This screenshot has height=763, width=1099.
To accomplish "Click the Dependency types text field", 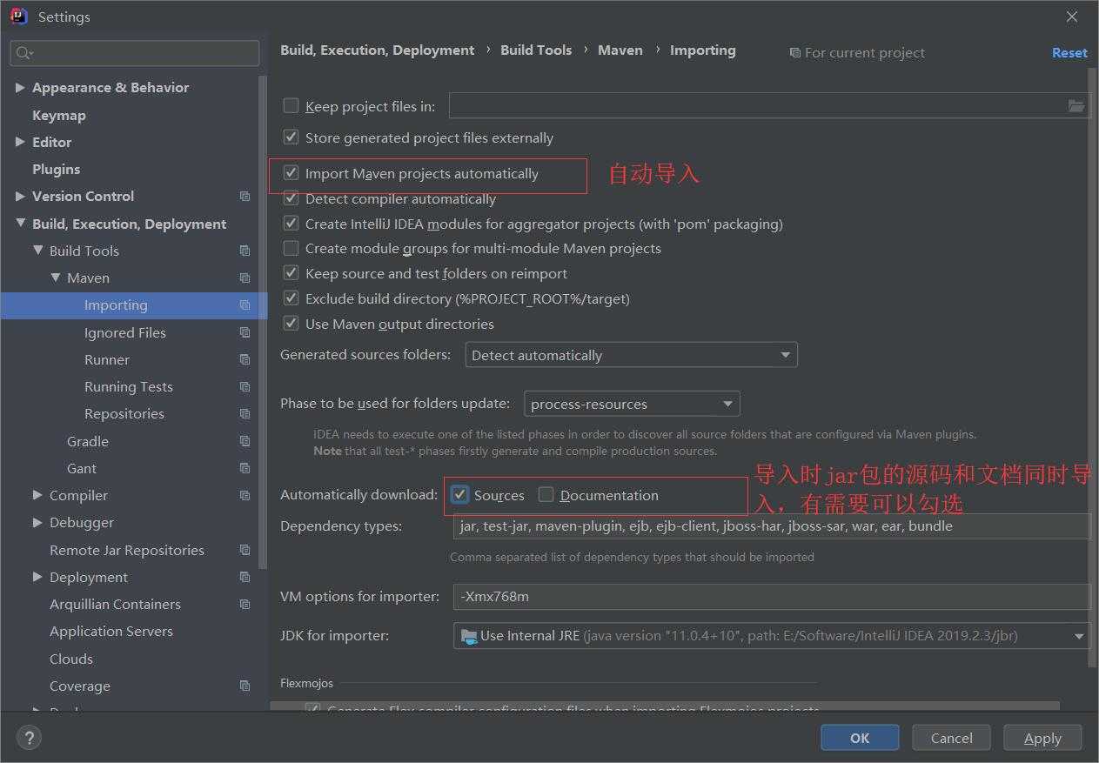I will coord(772,525).
